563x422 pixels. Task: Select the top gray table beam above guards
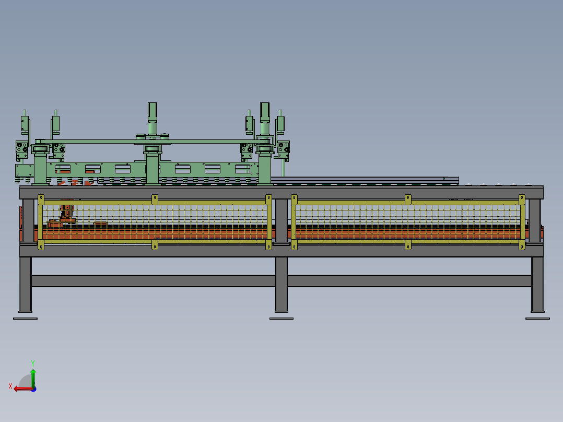(x=282, y=193)
